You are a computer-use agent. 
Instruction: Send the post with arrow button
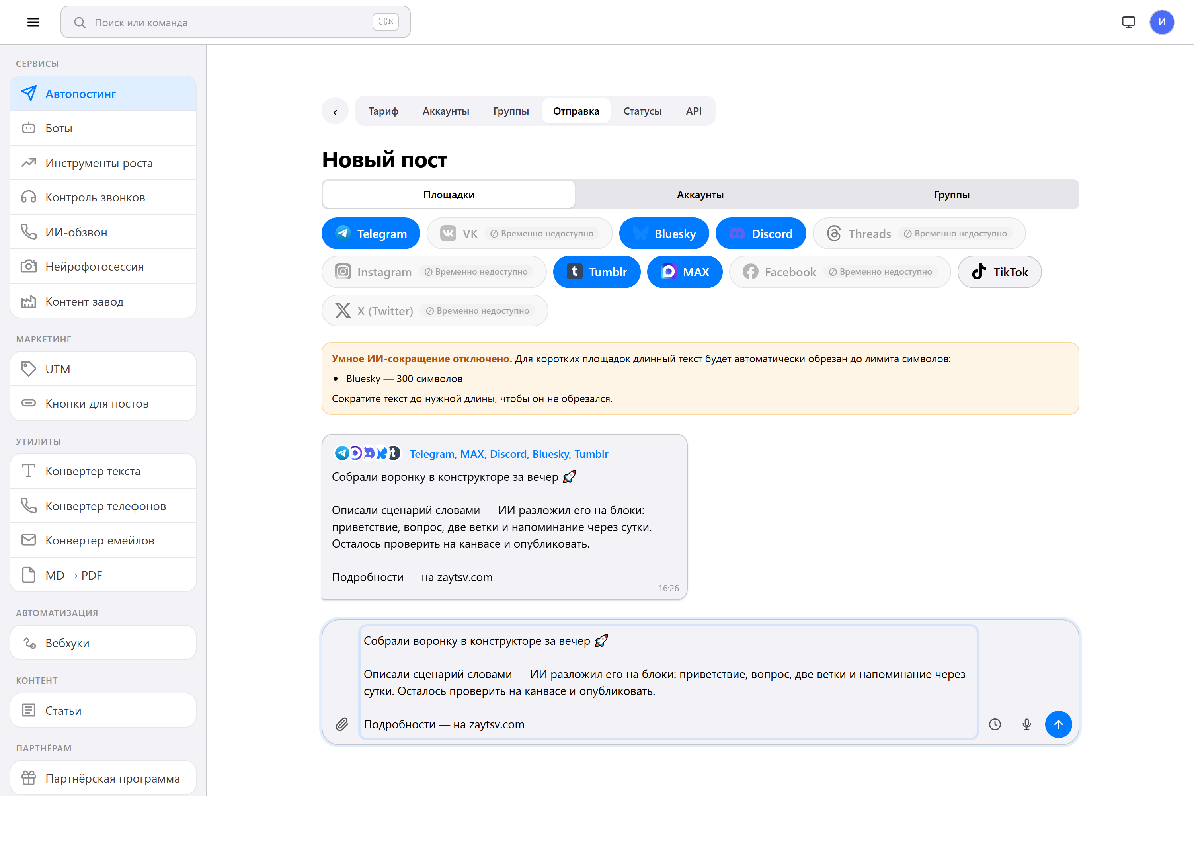pos(1058,724)
